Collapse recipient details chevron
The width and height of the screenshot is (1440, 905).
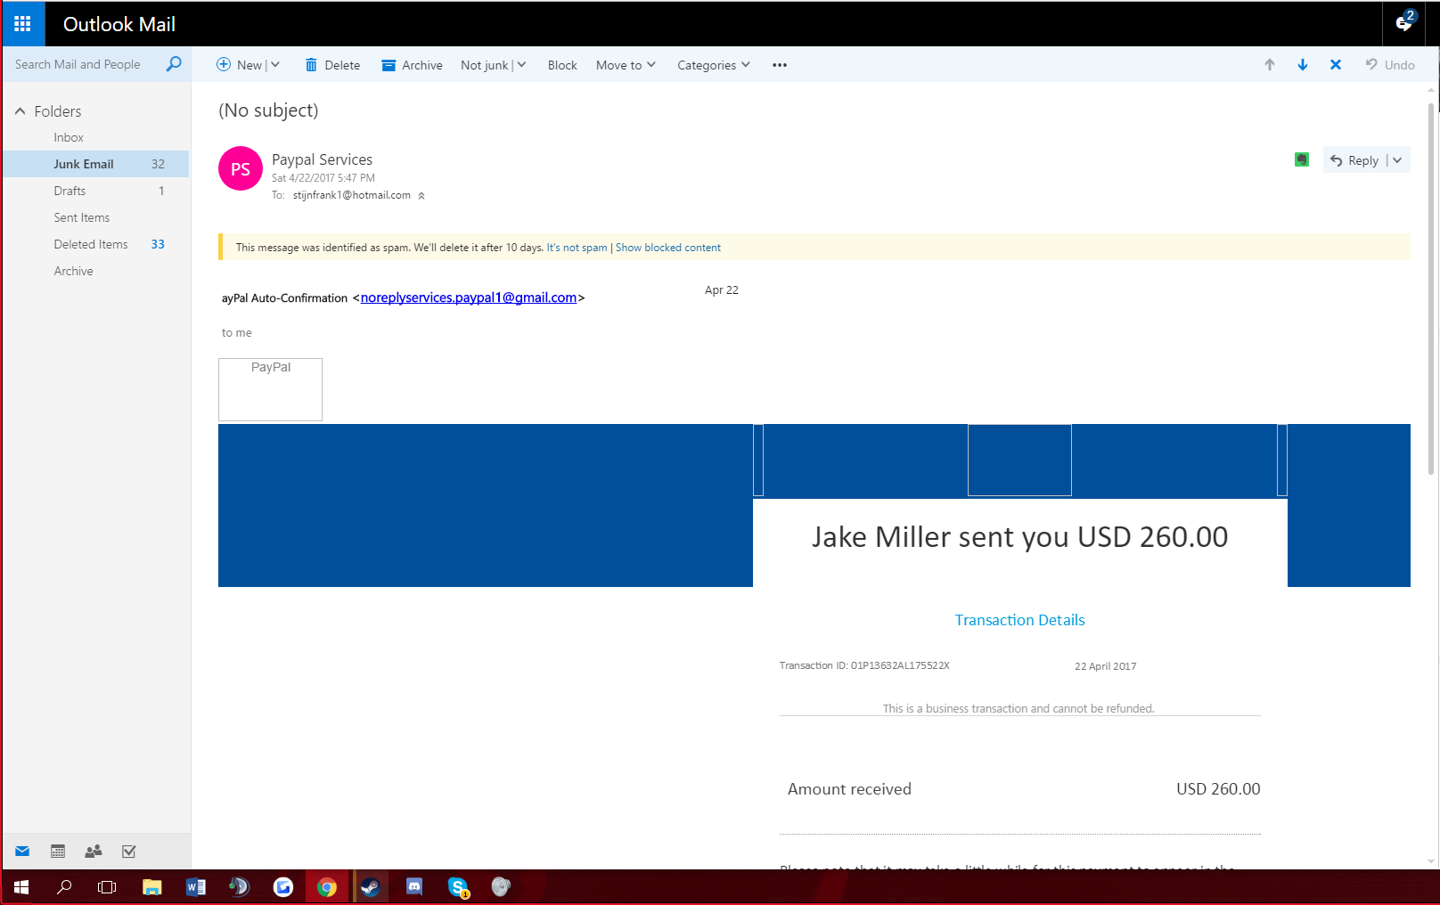point(421,196)
